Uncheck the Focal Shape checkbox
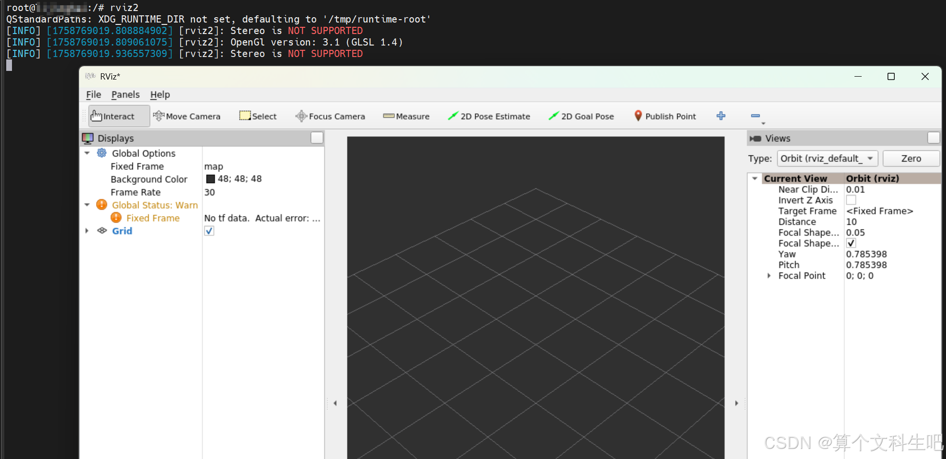946x459 pixels. tap(851, 243)
